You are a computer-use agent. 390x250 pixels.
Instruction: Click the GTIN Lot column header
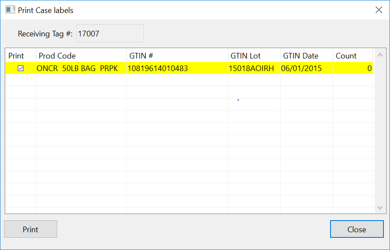coord(246,56)
